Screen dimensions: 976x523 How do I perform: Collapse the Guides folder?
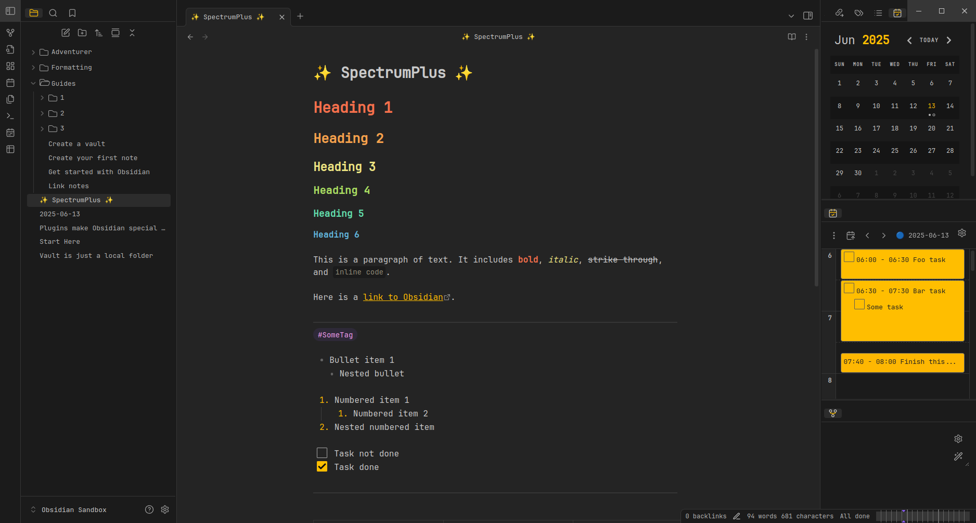pyautogui.click(x=33, y=83)
